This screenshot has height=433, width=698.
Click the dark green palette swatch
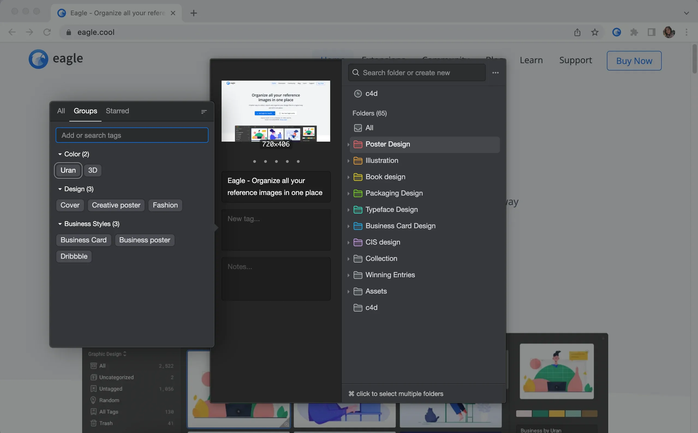pyautogui.click(x=540, y=413)
